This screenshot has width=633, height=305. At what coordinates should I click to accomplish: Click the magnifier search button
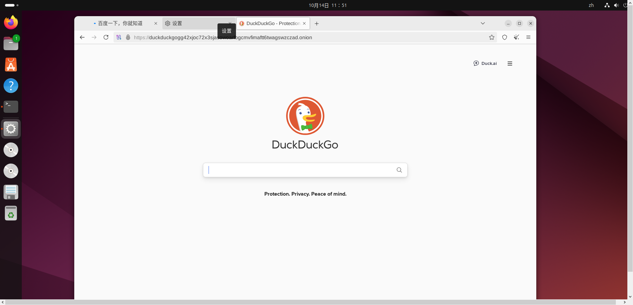point(399,170)
